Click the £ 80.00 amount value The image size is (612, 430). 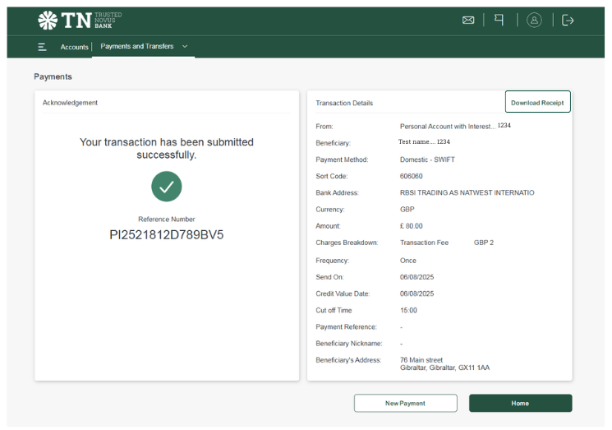(x=411, y=226)
